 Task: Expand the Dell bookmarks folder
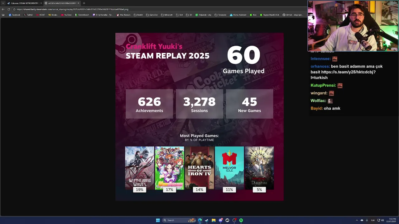(x=179, y=15)
